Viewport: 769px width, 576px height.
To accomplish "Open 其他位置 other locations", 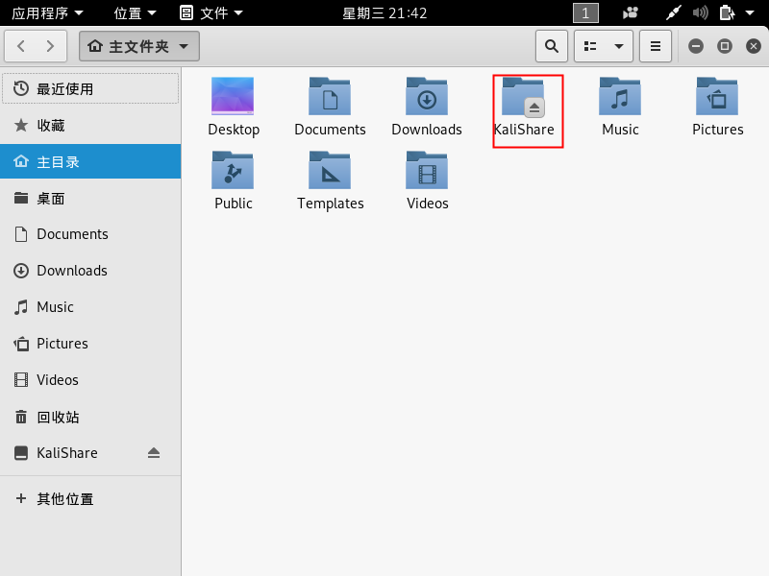I will click(90, 498).
